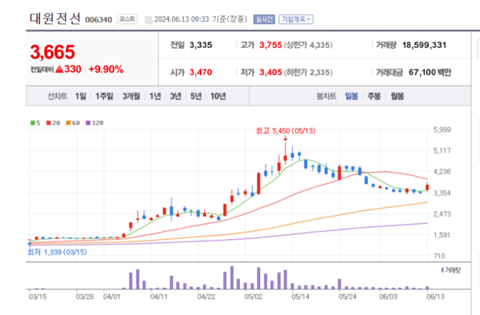Click the 대원전선 stock name heading
Image resolution: width=480 pixels, height=315 pixels.
(x=55, y=18)
